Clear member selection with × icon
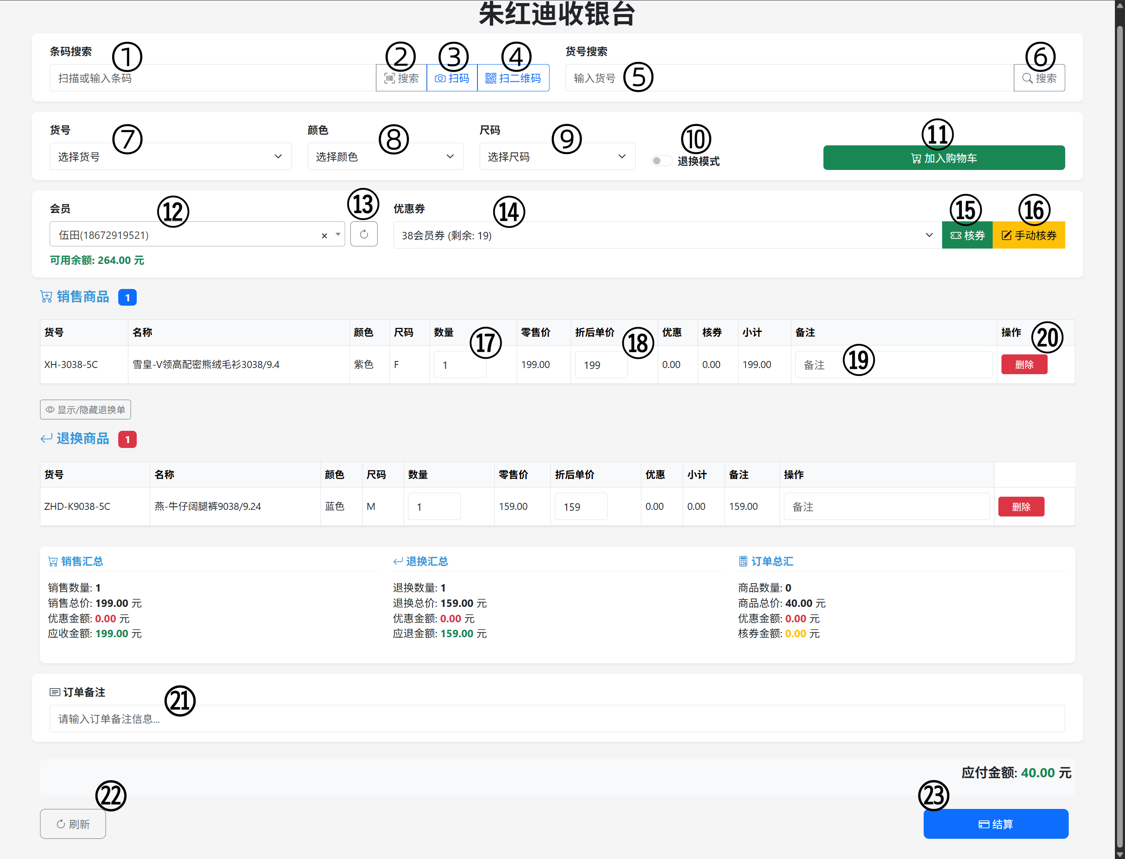1125x859 pixels. [x=324, y=236]
